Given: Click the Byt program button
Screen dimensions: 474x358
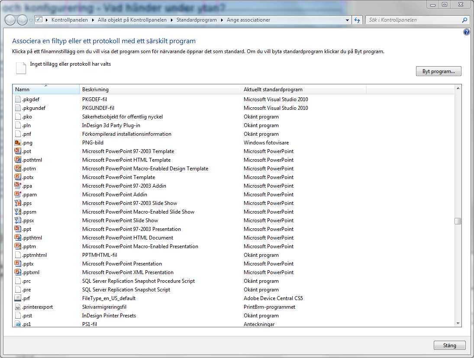Looking at the screenshot, I should click(439, 71).
